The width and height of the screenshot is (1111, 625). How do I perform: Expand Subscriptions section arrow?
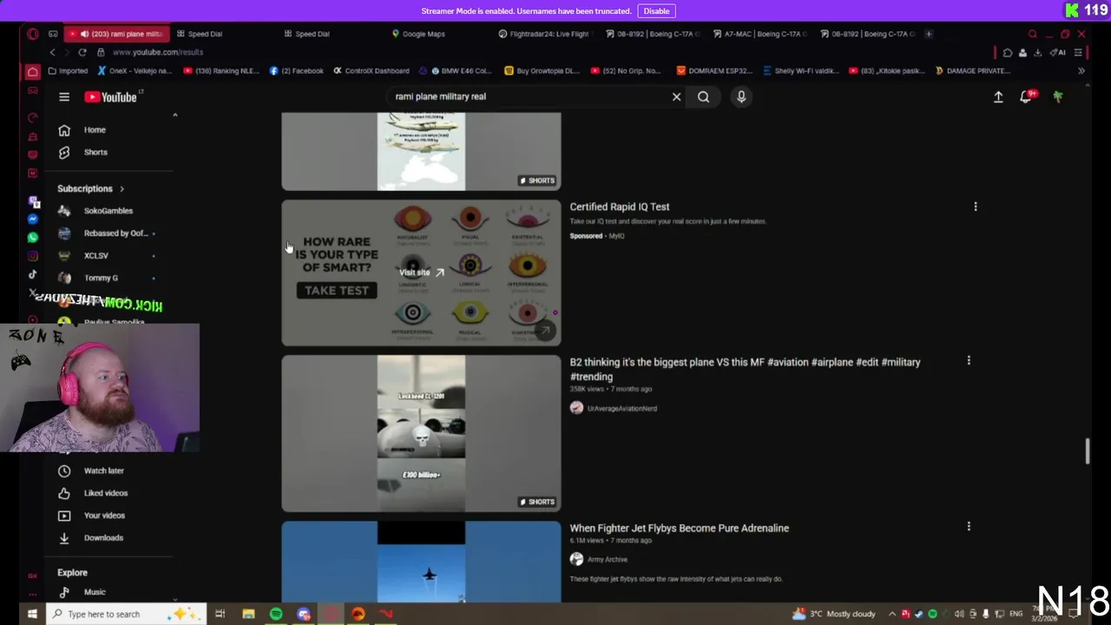tap(122, 189)
